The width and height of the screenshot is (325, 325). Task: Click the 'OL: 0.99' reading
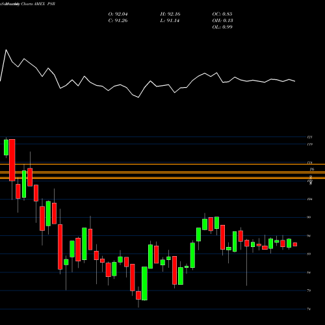click(x=222, y=27)
